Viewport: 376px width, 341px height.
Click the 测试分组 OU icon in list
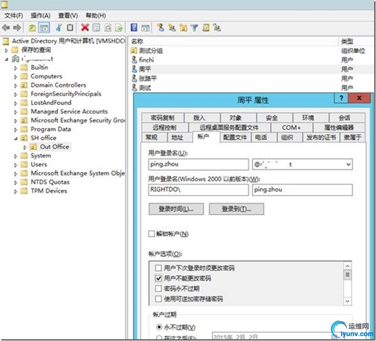[x=133, y=50]
